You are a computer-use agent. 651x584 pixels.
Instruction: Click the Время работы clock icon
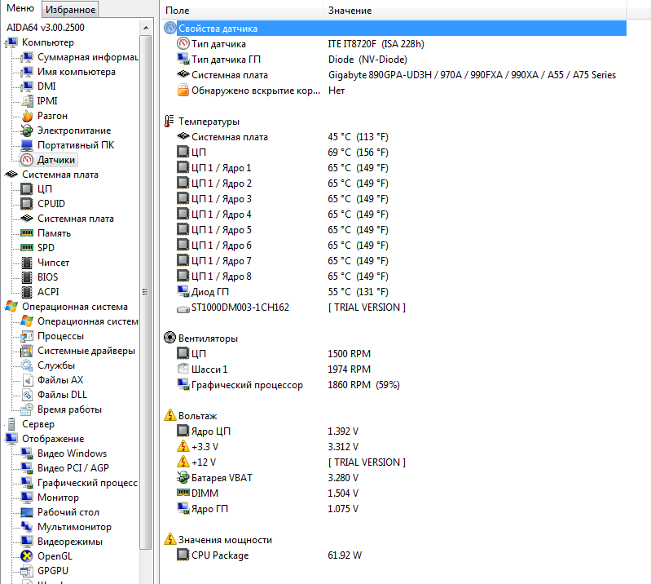pos(26,409)
